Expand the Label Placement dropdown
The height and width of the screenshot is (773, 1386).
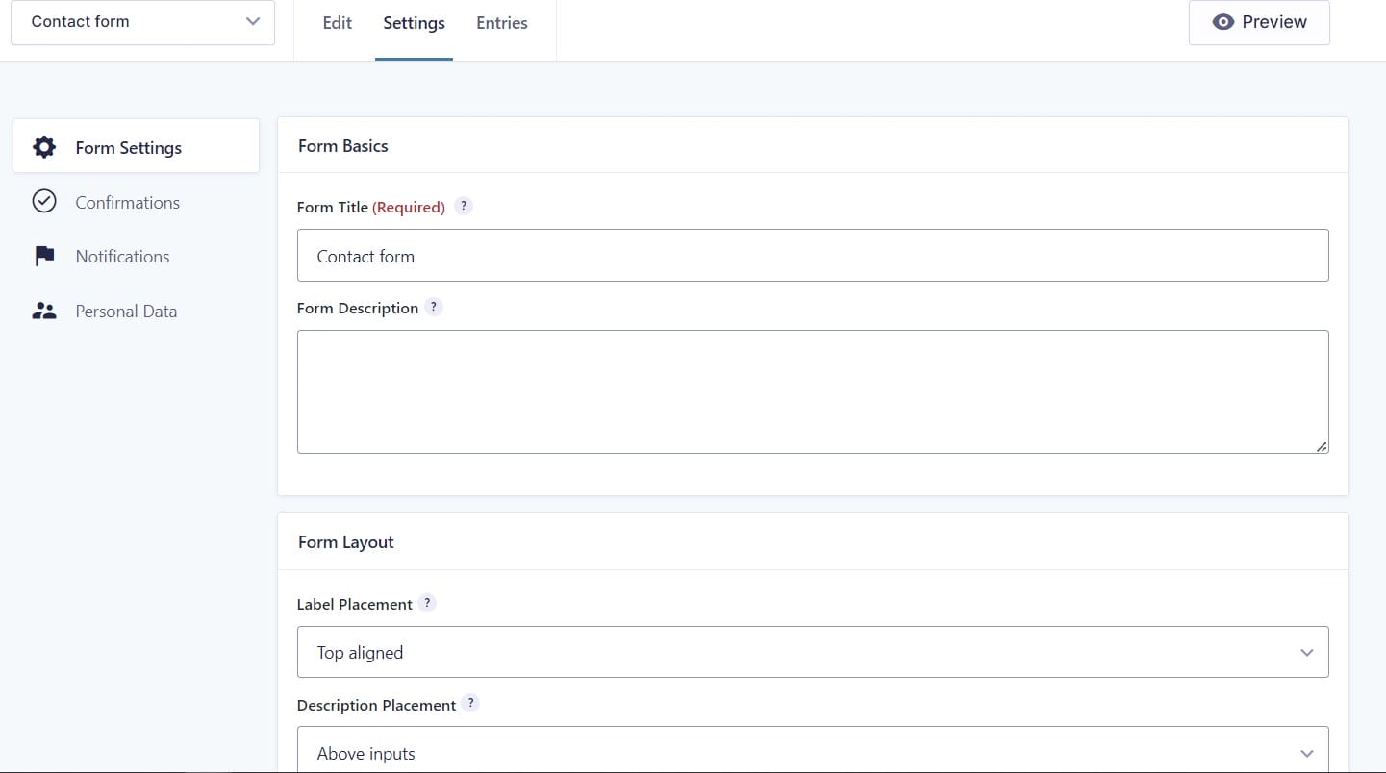(813, 652)
